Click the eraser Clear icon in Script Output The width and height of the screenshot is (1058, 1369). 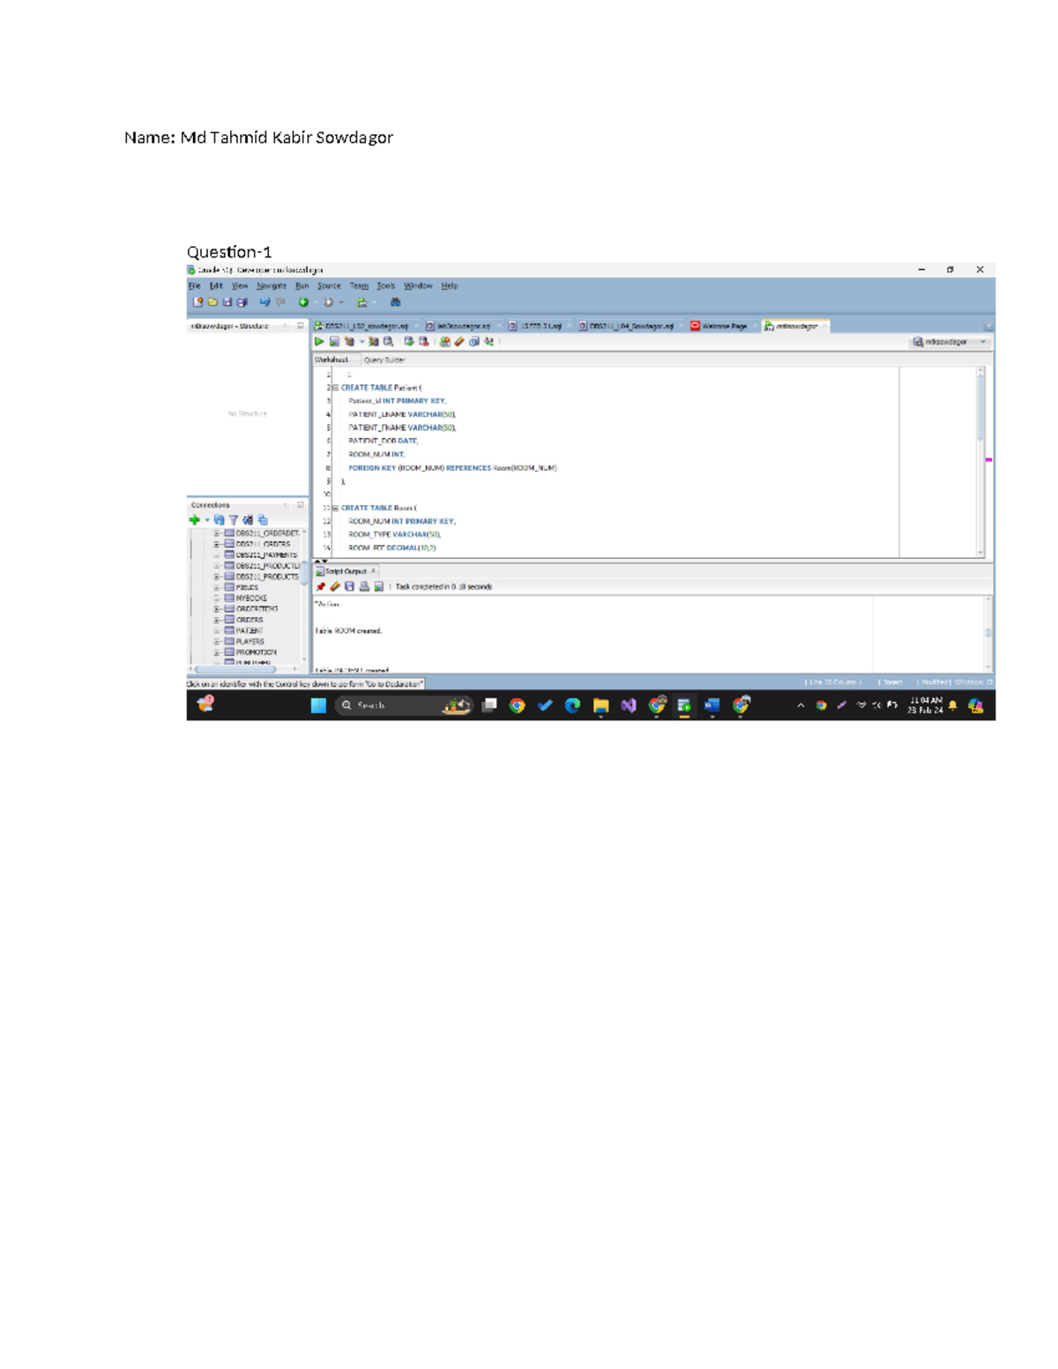point(335,587)
